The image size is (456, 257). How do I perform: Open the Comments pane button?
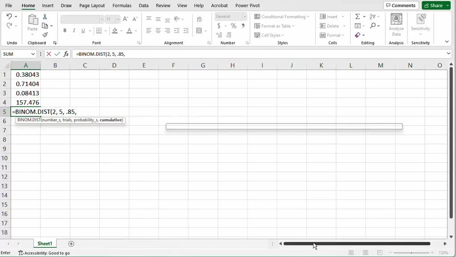(x=400, y=5)
